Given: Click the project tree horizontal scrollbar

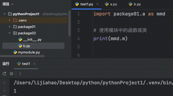Looking at the screenshot, I should pos(22,56).
